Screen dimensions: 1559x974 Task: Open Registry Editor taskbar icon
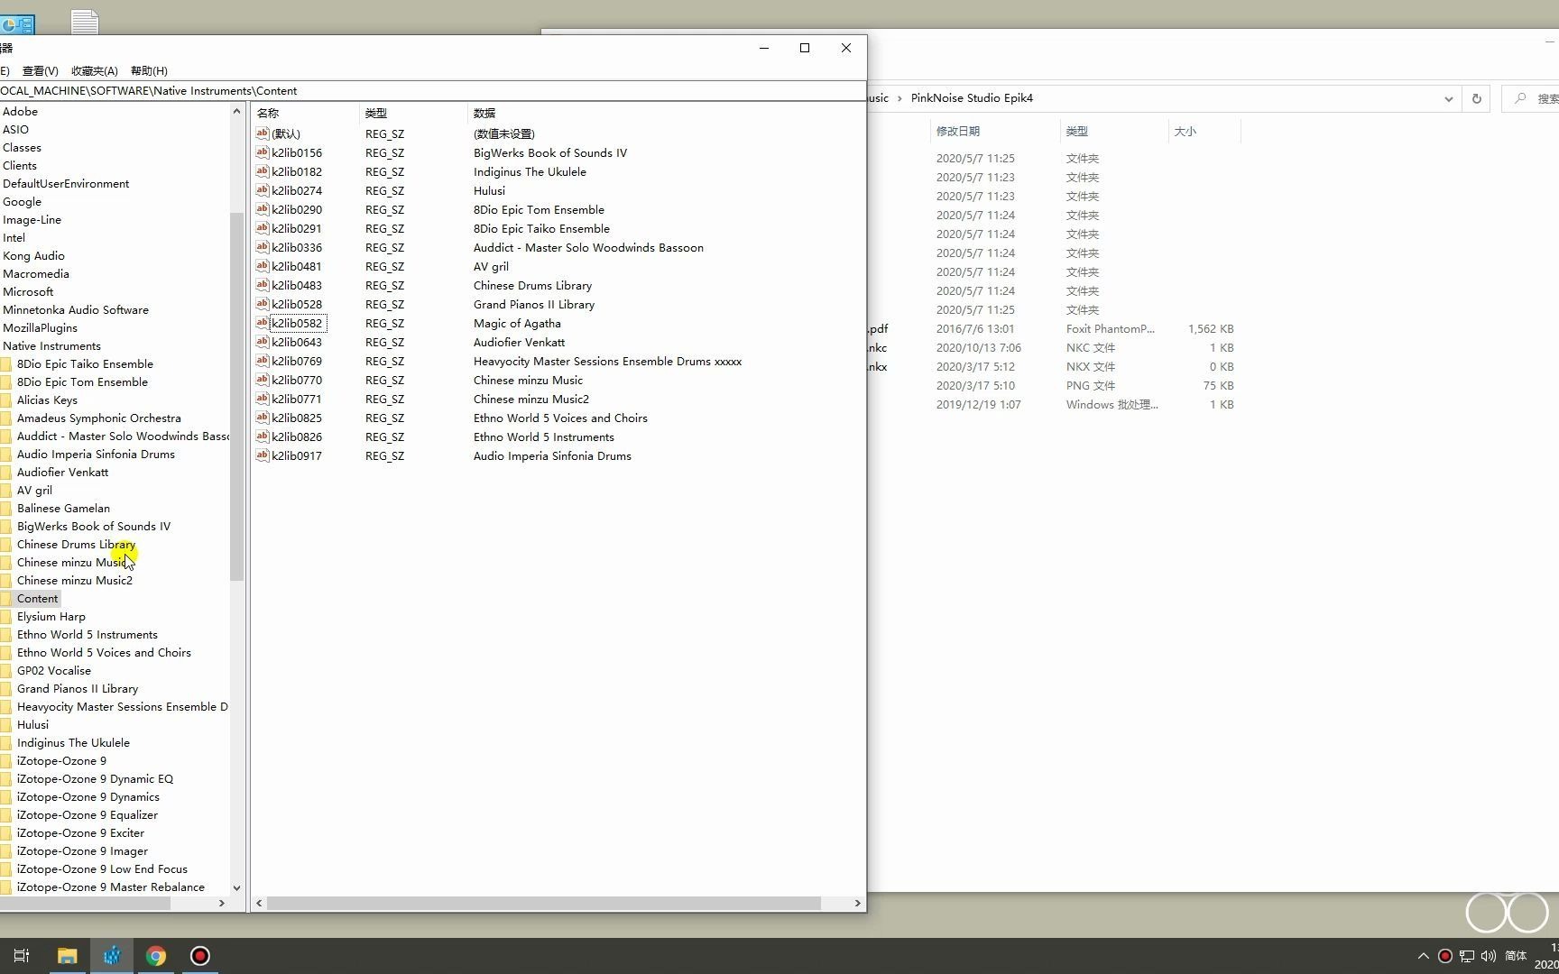112,956
